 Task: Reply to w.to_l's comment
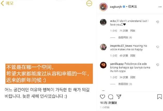133,31
